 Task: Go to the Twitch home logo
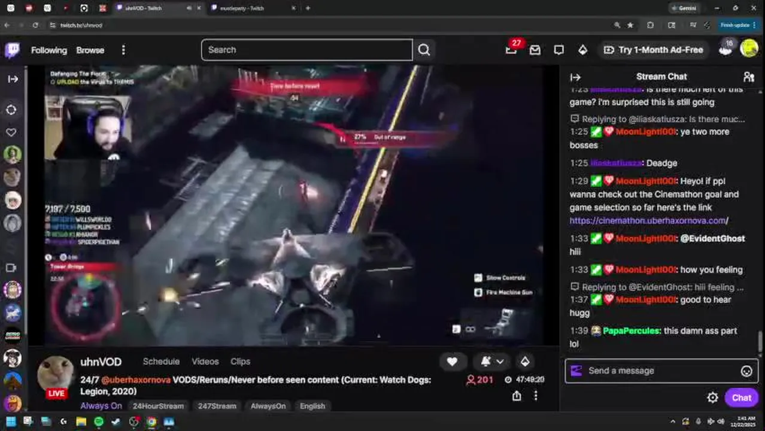[x=12, y=50]
